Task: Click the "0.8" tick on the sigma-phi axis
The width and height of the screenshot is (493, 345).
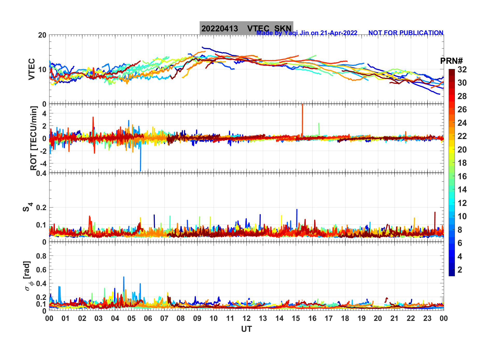Action: pyautogui.click(x=41, y=256)
